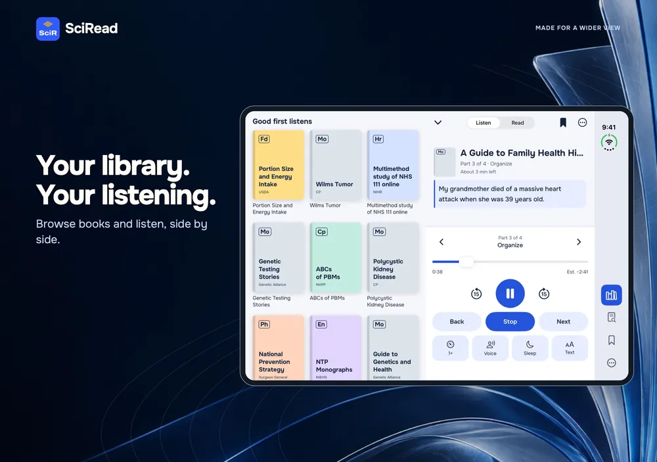Open Multimethod study of NHS 111 online
Image resolution: width=657 pixels, height=462 pixels.
(x=393, y=165)
